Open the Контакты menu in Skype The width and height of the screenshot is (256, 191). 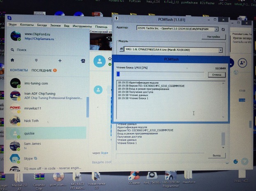click(27, 25)
